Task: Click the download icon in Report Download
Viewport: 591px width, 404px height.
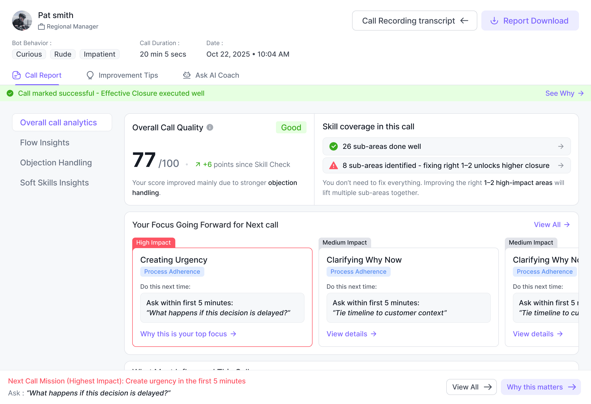Action: [x=494, y=21]
